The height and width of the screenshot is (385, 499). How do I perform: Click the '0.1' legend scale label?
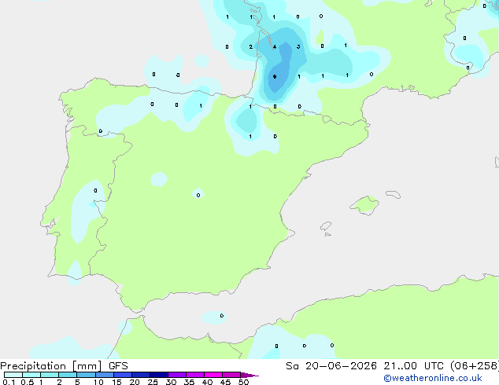(x=9, y=382)
